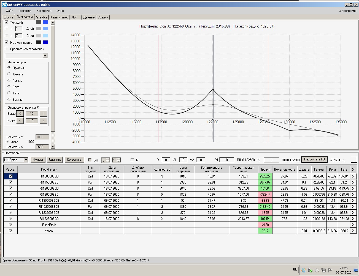The image size is (359, 276).
Task: Click the left arrow next to Ниже value
Action: [x=20, y=121]
